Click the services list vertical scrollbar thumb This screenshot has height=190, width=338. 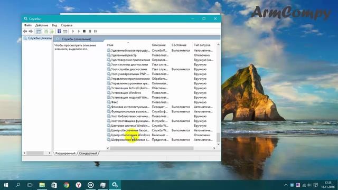tap(218, 137)
